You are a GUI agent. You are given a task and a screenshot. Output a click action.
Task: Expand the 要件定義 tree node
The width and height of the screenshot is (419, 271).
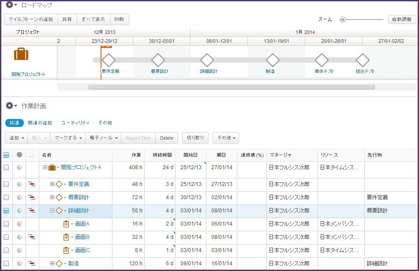[52, 184]
